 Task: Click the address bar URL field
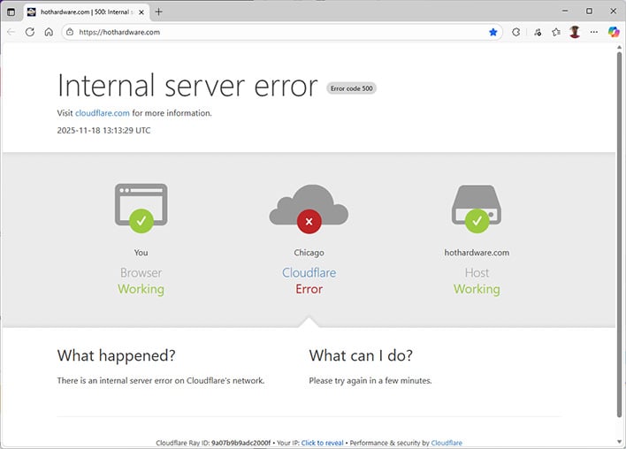coord(281,32)
